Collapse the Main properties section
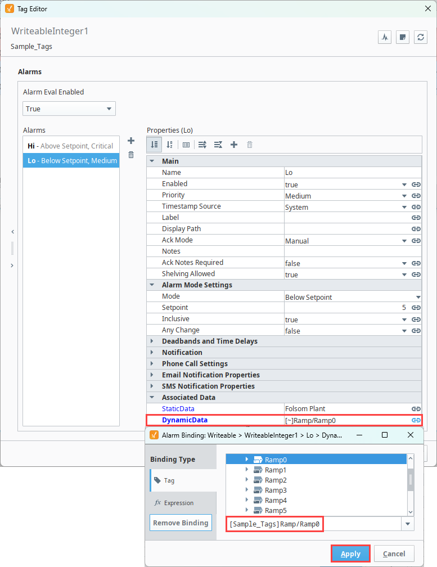Image resolution: width=437 pixels, height=567 pixels. 152,161
